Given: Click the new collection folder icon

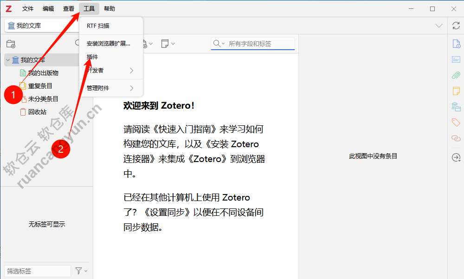Looking at the screenshot, I should click(11, 44).
